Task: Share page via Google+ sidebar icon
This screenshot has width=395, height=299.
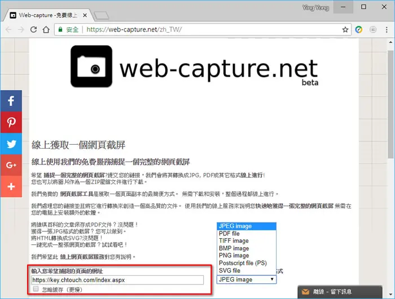Action: [x=11, y=165]
